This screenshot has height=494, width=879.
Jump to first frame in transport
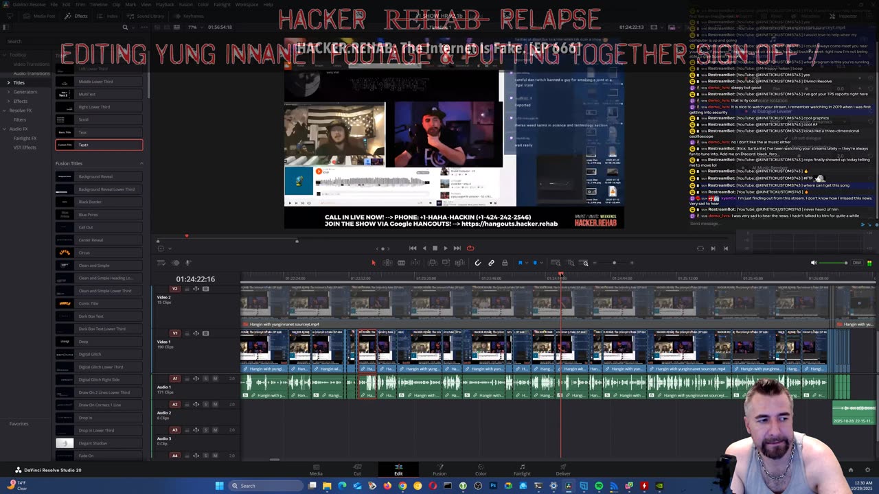[x=413, y=248]
